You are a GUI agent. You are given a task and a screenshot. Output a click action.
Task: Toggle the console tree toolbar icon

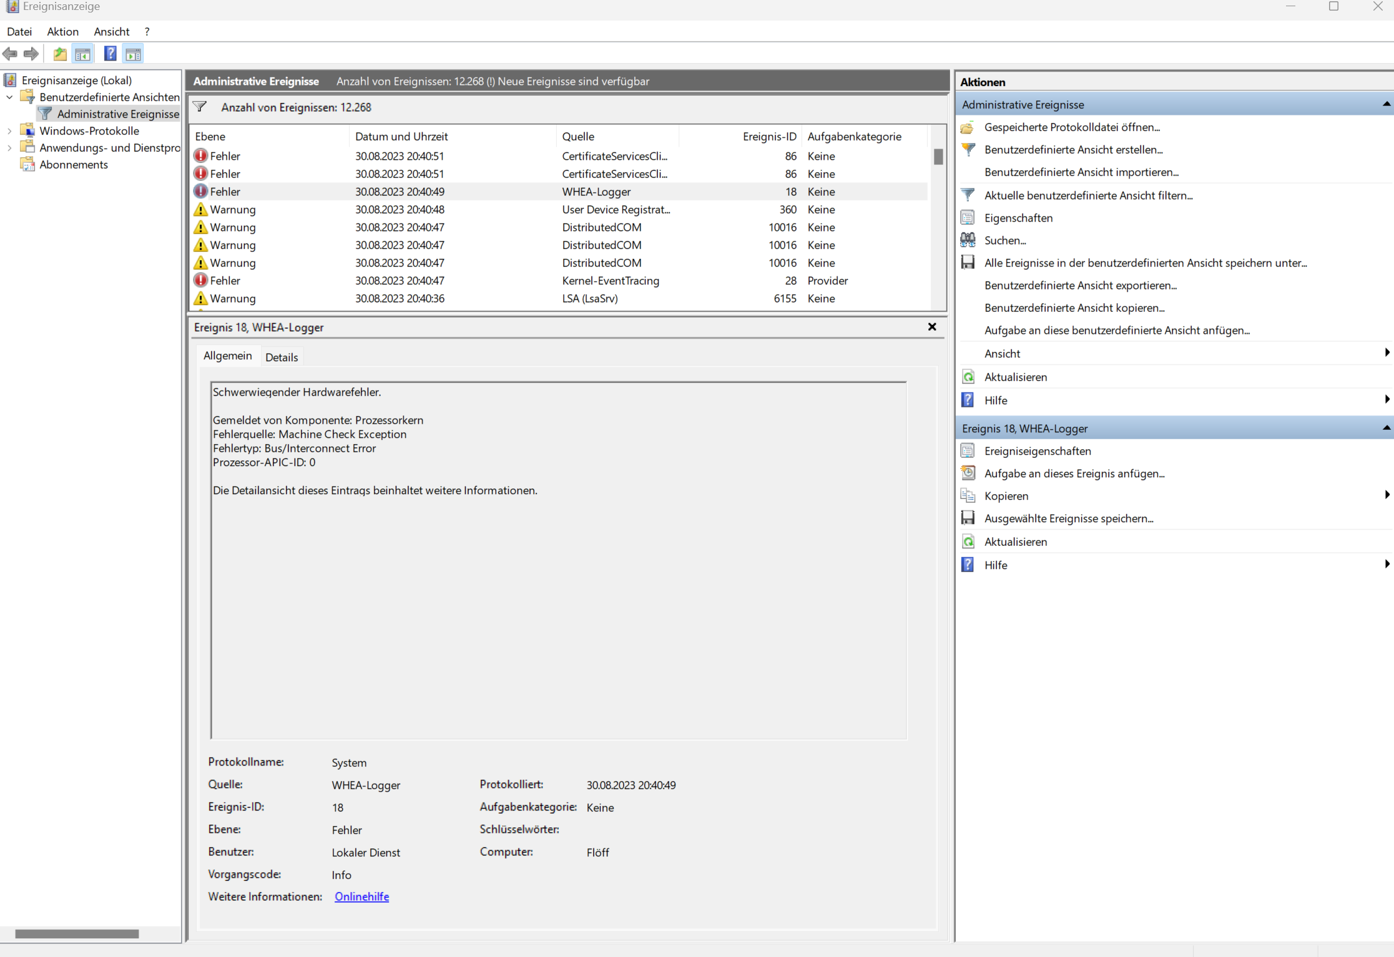coord(82,54)
